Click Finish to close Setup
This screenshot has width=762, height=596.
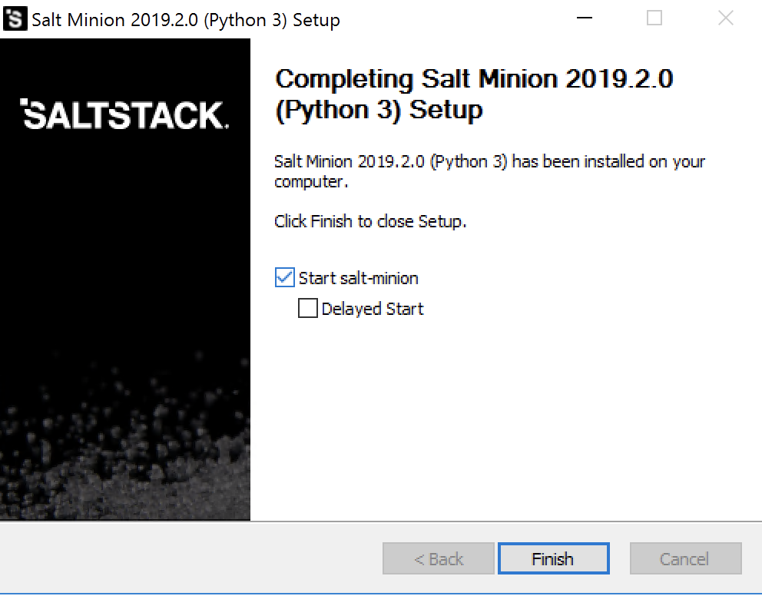(x=554, y=558)
